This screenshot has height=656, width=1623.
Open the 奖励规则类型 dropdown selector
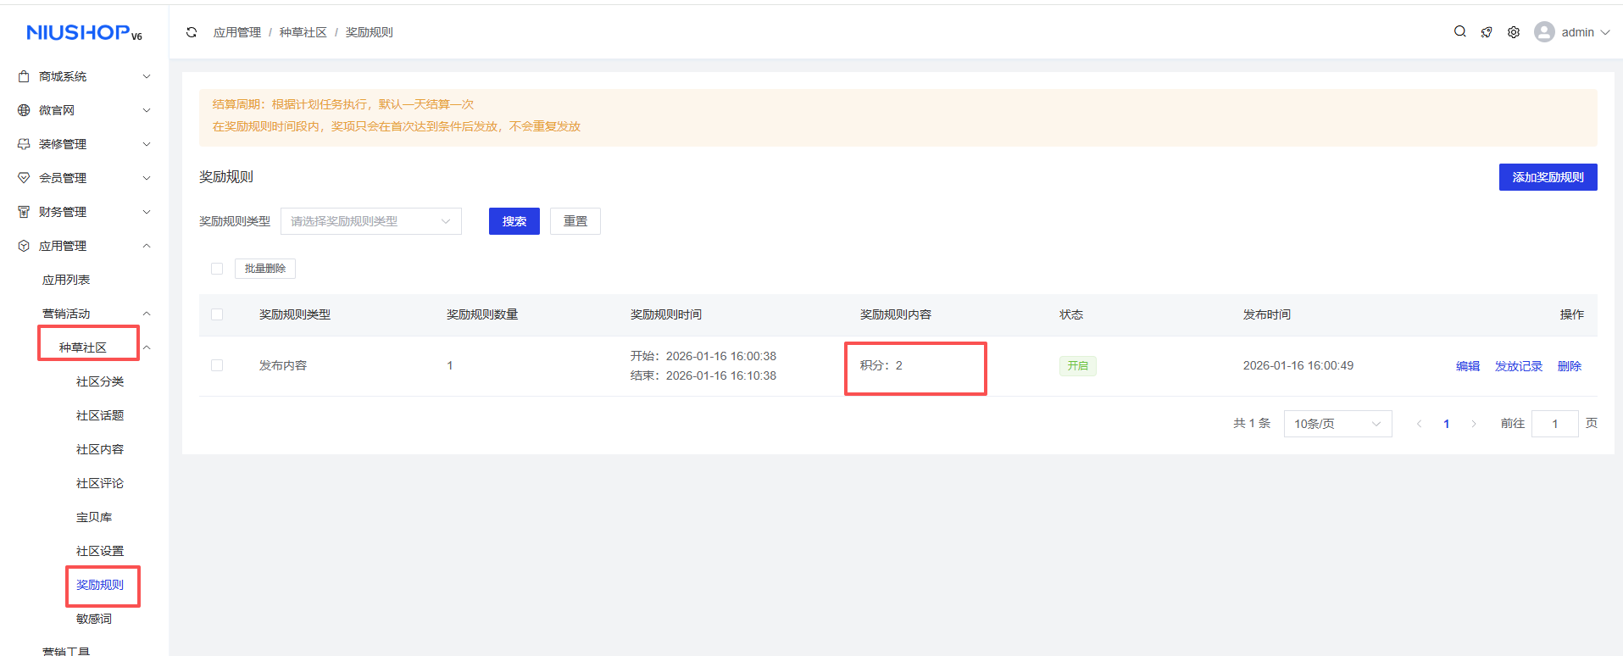[x=370, y=221]
